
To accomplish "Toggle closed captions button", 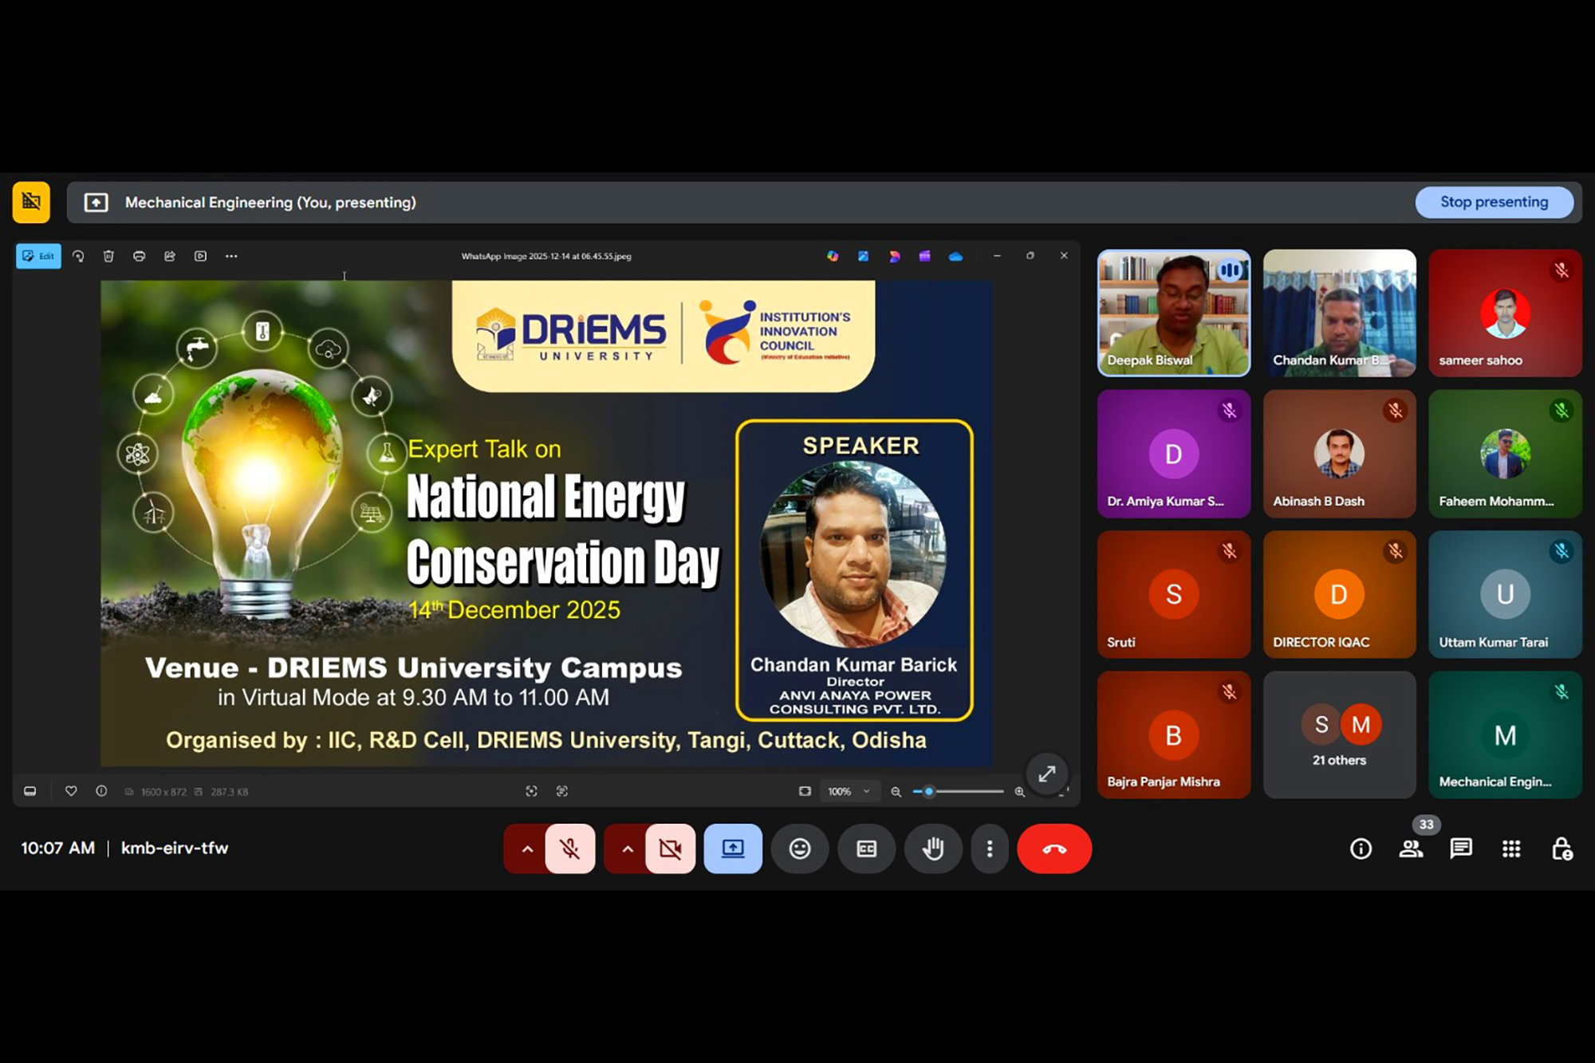I will (866, 848).
